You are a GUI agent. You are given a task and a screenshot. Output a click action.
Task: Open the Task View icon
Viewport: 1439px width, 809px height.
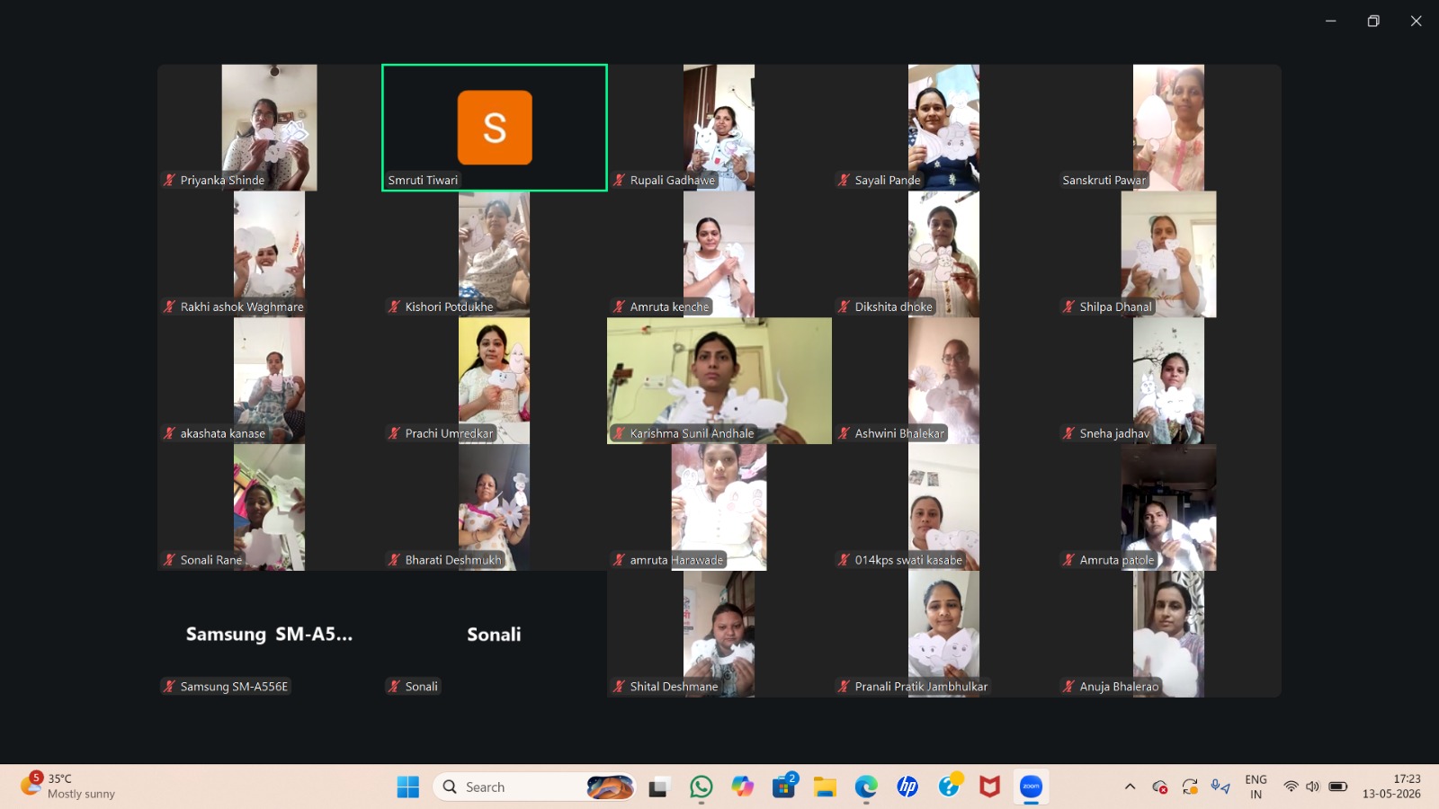pyautogui.click(x=659, y=787)
